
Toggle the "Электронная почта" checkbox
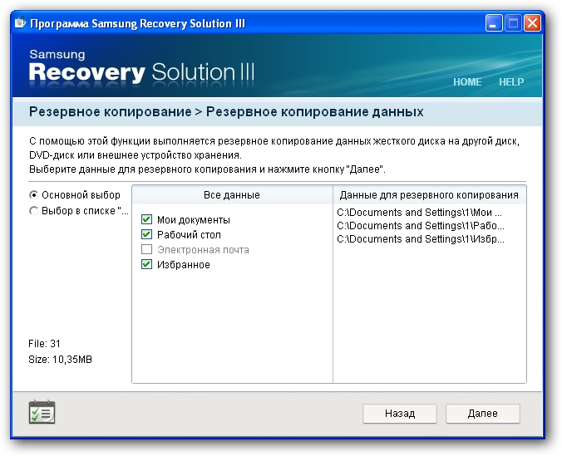point(146,249)
